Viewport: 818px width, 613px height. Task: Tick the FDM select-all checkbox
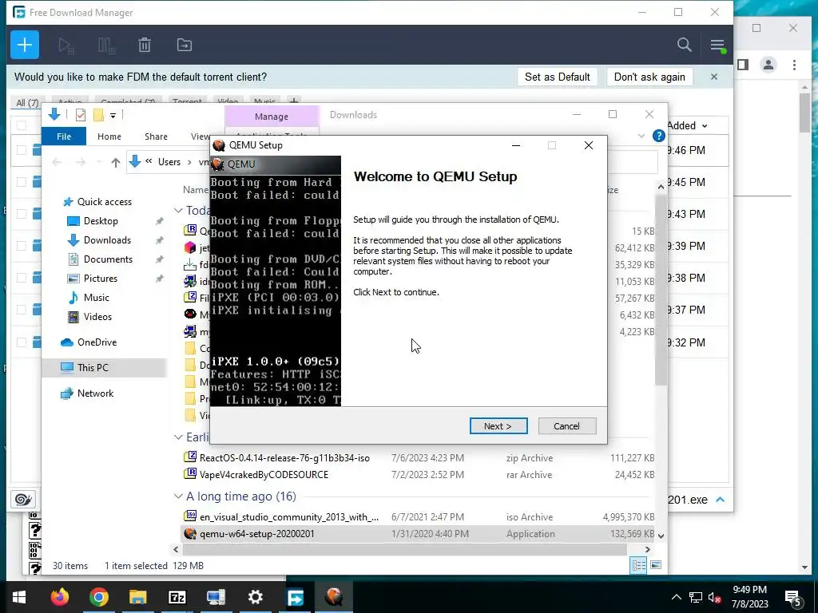pyautogui.click(x=22, y=125)
